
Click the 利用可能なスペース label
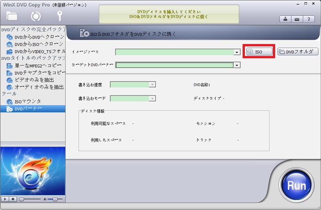pos(108,123)
